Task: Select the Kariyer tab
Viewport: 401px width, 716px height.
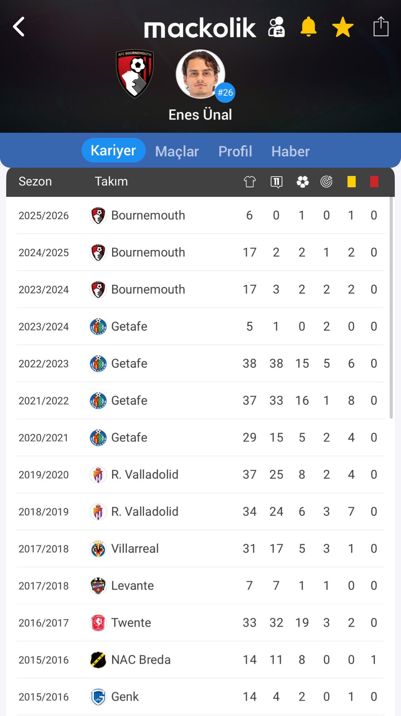Action: [113, 151]
